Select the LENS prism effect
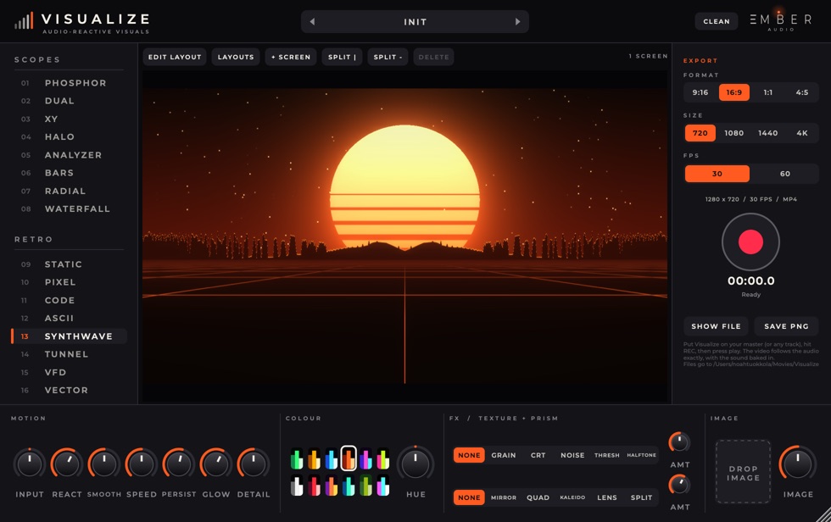Image resolution: width=831 pixels, height=522 pixels. coord(607,497)
